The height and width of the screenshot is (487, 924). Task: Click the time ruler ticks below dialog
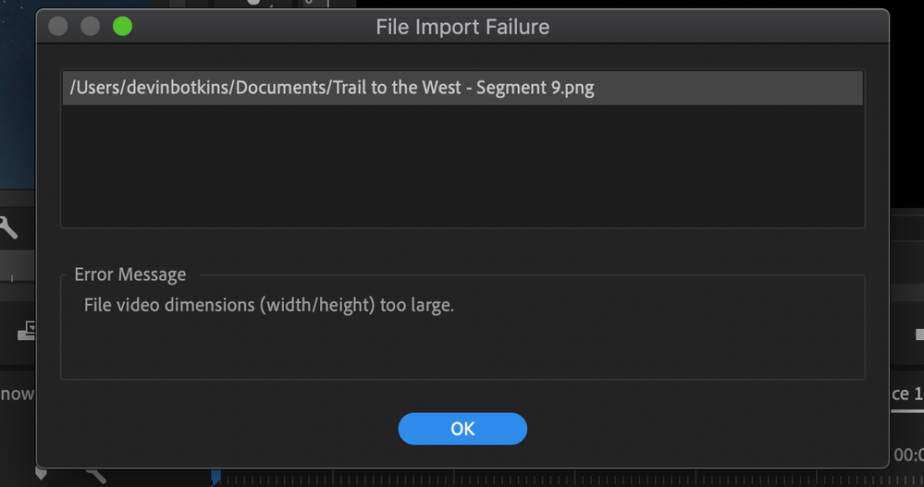point(555,479)
